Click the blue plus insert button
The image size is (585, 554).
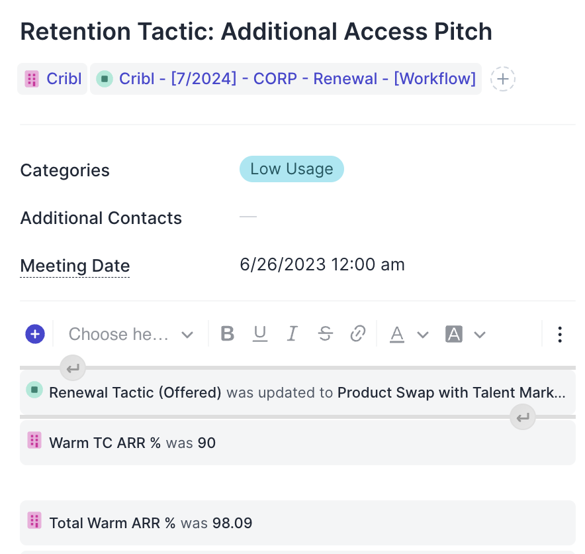tap(35, 334)
